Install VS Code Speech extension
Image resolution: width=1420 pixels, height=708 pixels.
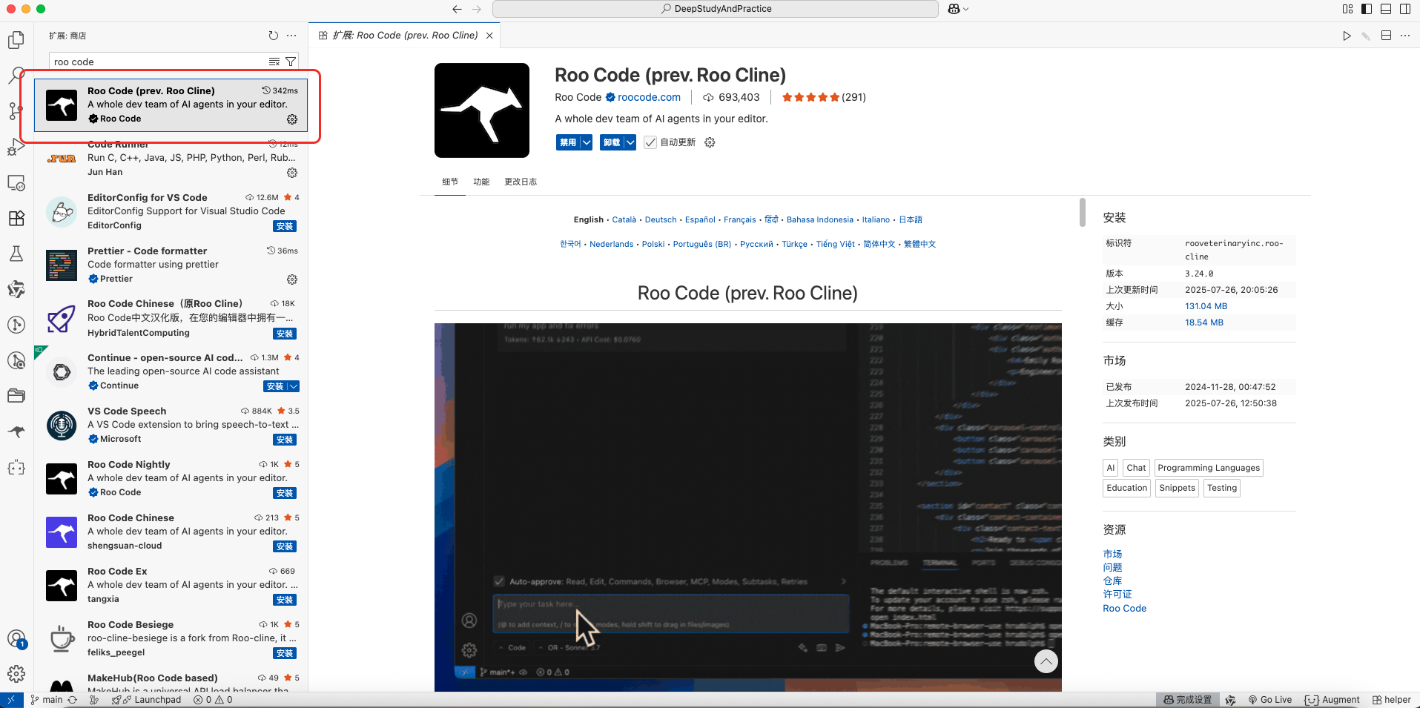[x=285, y=440]
